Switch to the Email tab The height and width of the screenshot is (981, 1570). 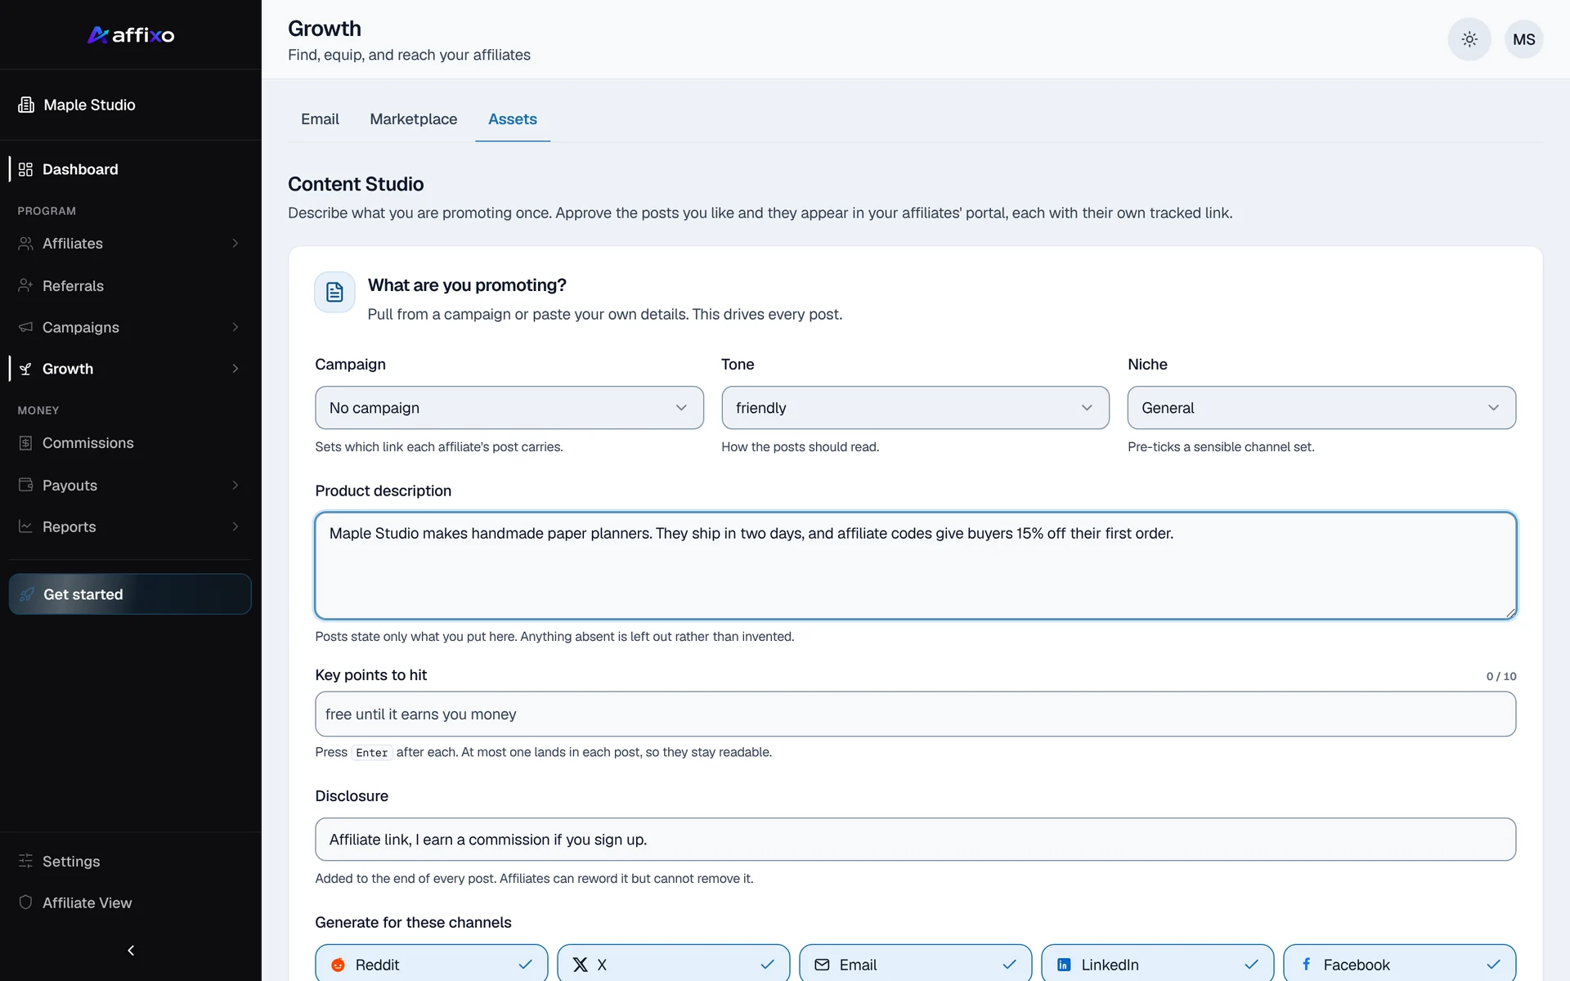click(320, 119)
